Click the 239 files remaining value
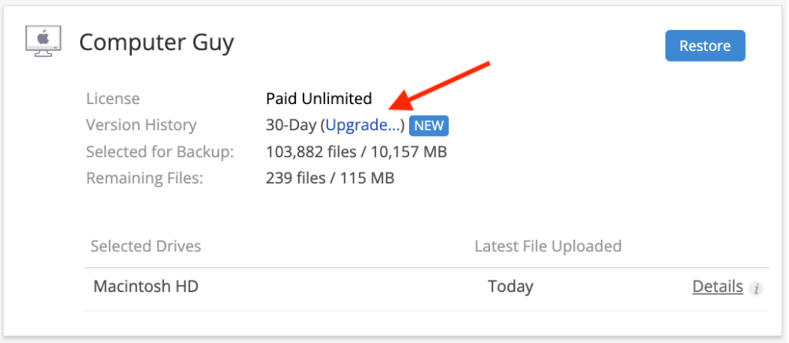The height and width of the screenshot is (343, 789). pyautogui.click(x=295, y=178)
